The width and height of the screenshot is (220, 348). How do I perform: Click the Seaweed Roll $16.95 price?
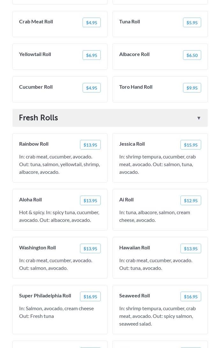point(191,296)
